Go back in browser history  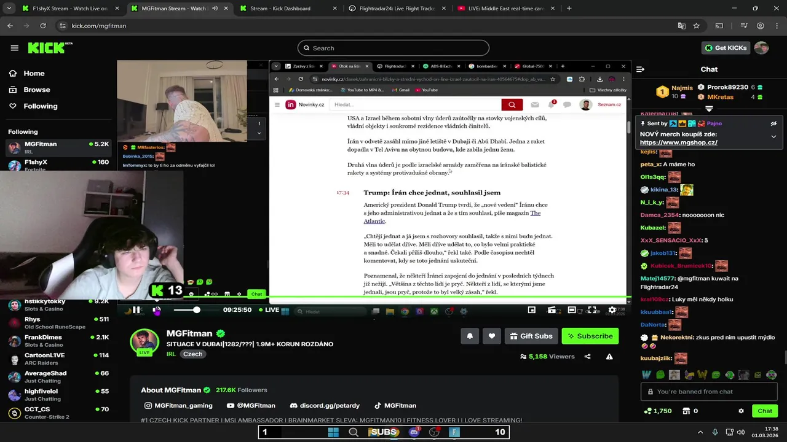point(10,26)
